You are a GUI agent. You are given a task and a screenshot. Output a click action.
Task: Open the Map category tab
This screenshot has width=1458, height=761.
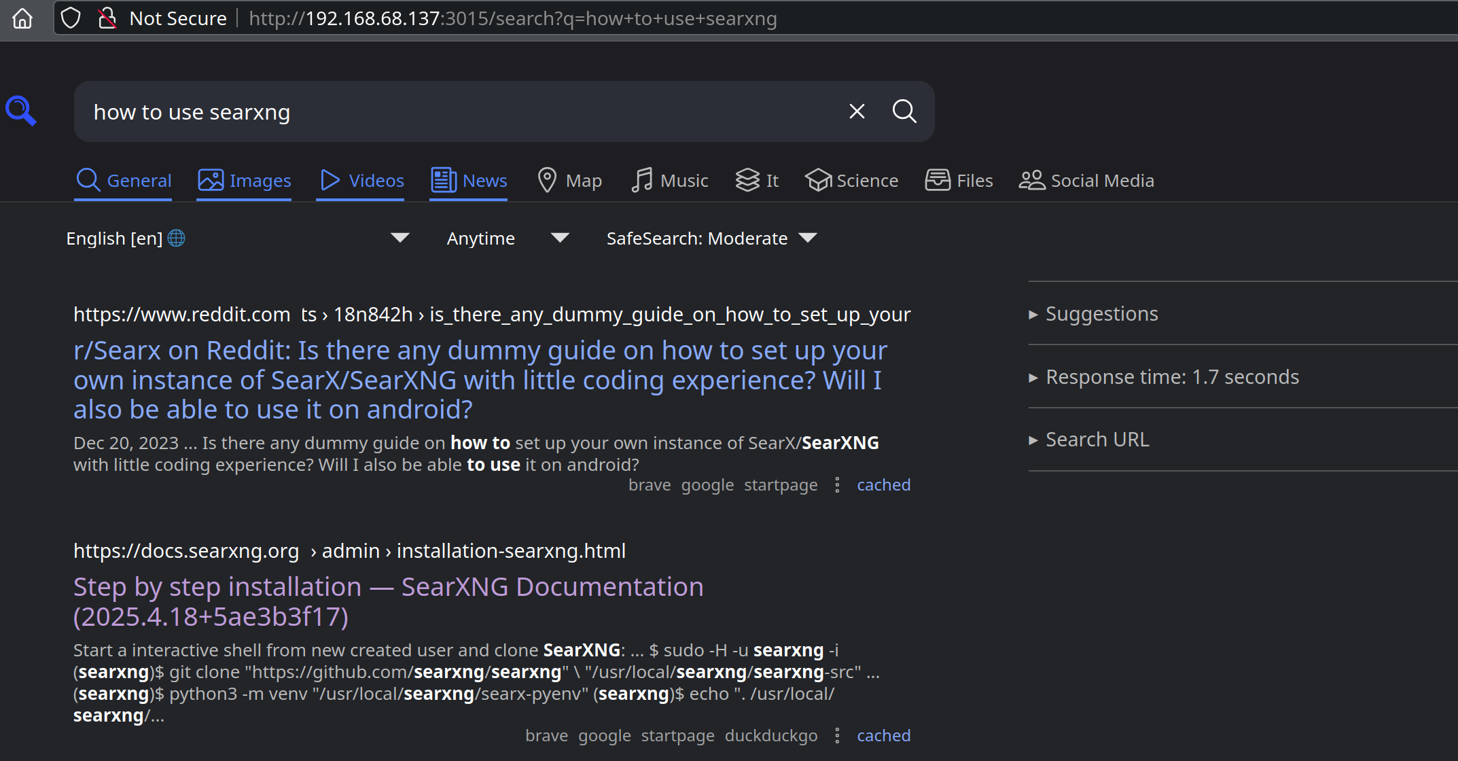[x=569, y=181]
